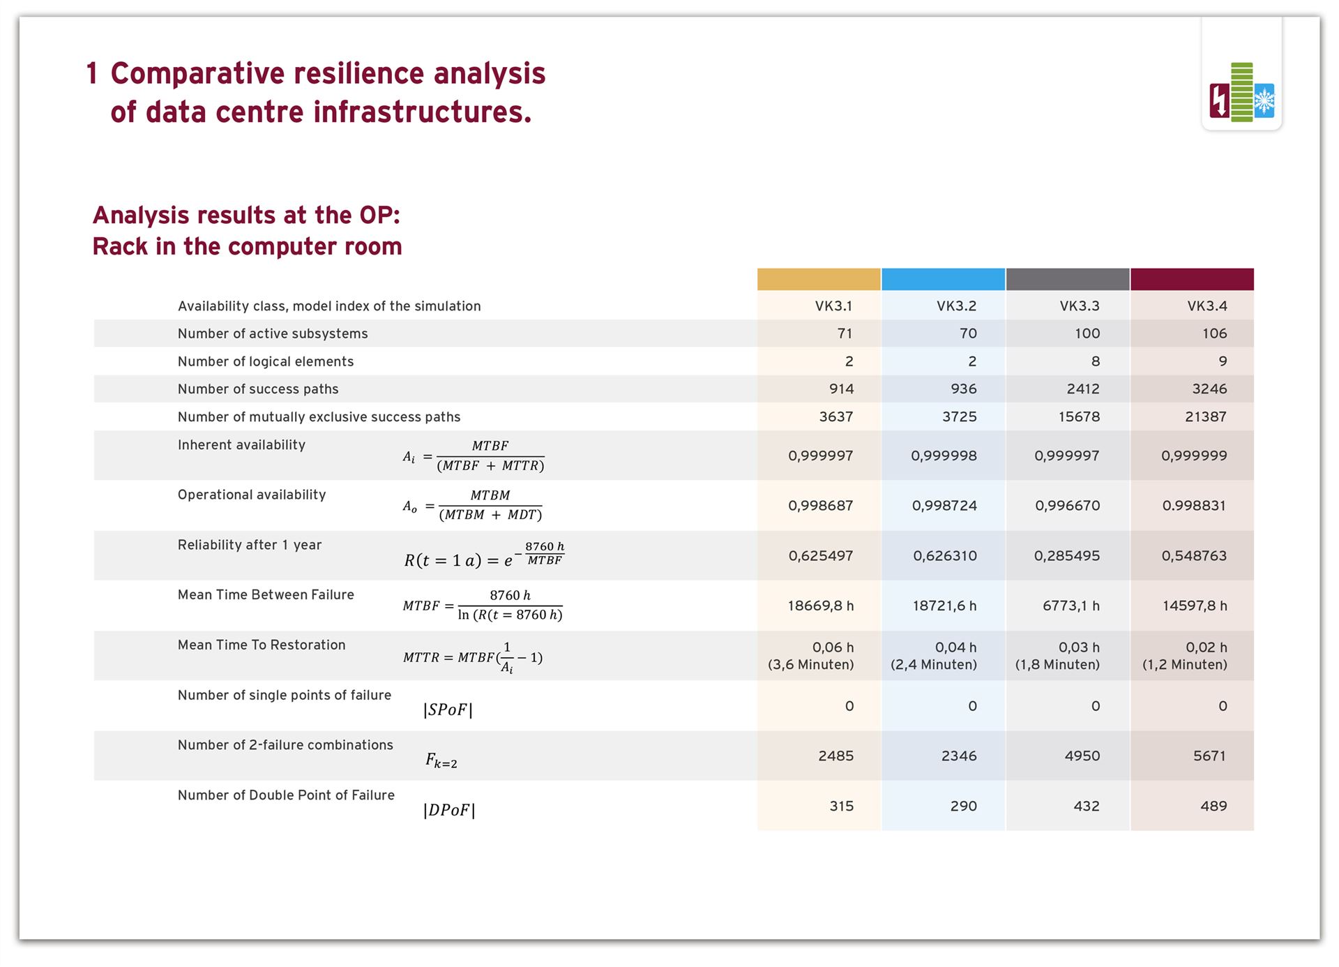Click the 'Reliability after 1 year' label
Viewport: 1339px width, 967px height.
[x=250, y=545]
